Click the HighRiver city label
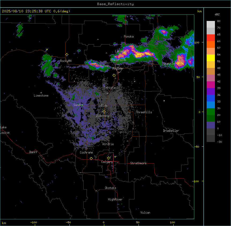Viewport: 231px width, 226px height. (x=115, y=199)
